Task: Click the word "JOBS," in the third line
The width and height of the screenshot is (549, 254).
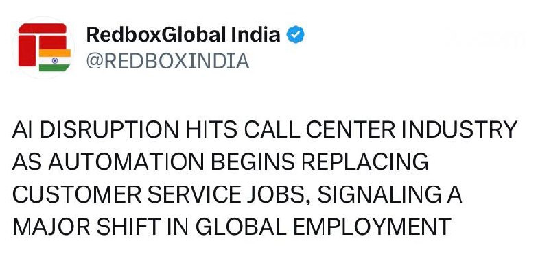Action: click(277, 194)
